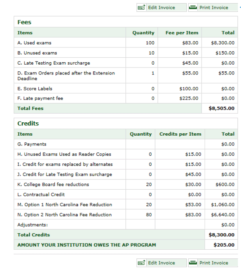The image size is (241, 274).
Task: Click the $8,505.00 Total Fees amount
Action: [221, 108]
